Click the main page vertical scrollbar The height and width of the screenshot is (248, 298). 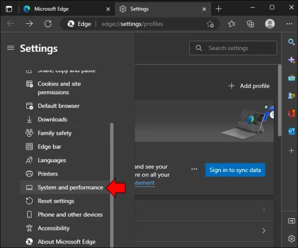click(x=279, y=100)
